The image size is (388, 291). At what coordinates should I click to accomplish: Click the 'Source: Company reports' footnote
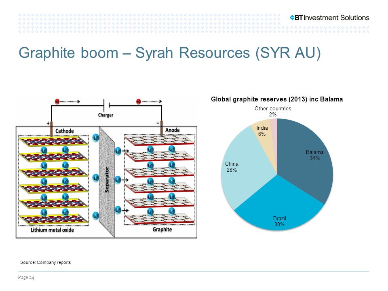click(x=46, y=262)
